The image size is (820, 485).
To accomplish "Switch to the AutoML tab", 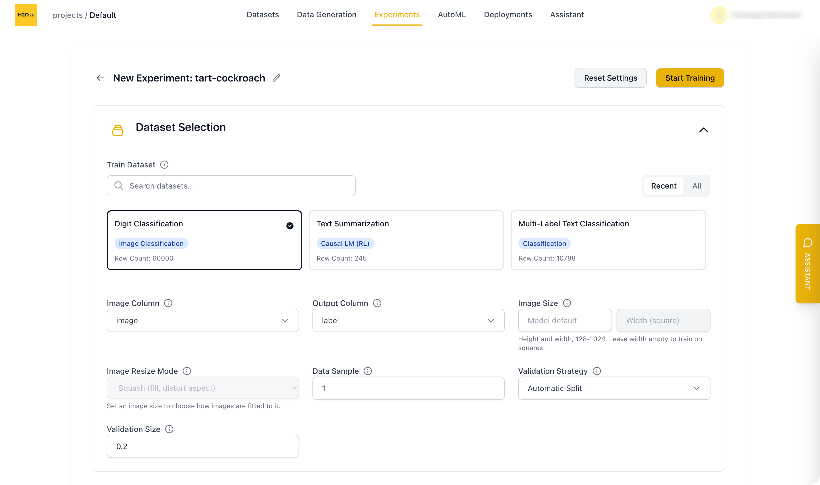I will pyautogui.click(x=452, y=15).
